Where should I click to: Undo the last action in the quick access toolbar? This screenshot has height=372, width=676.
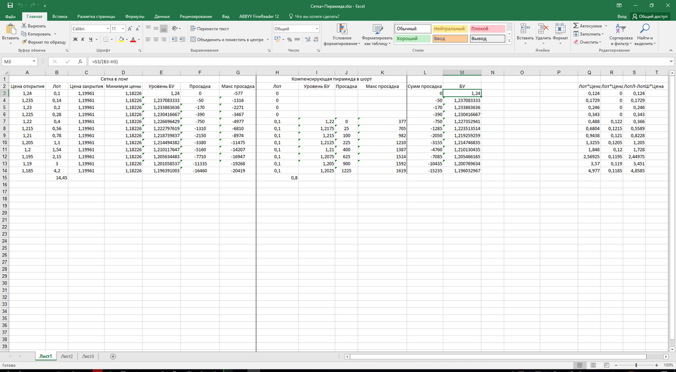(20, 6)
